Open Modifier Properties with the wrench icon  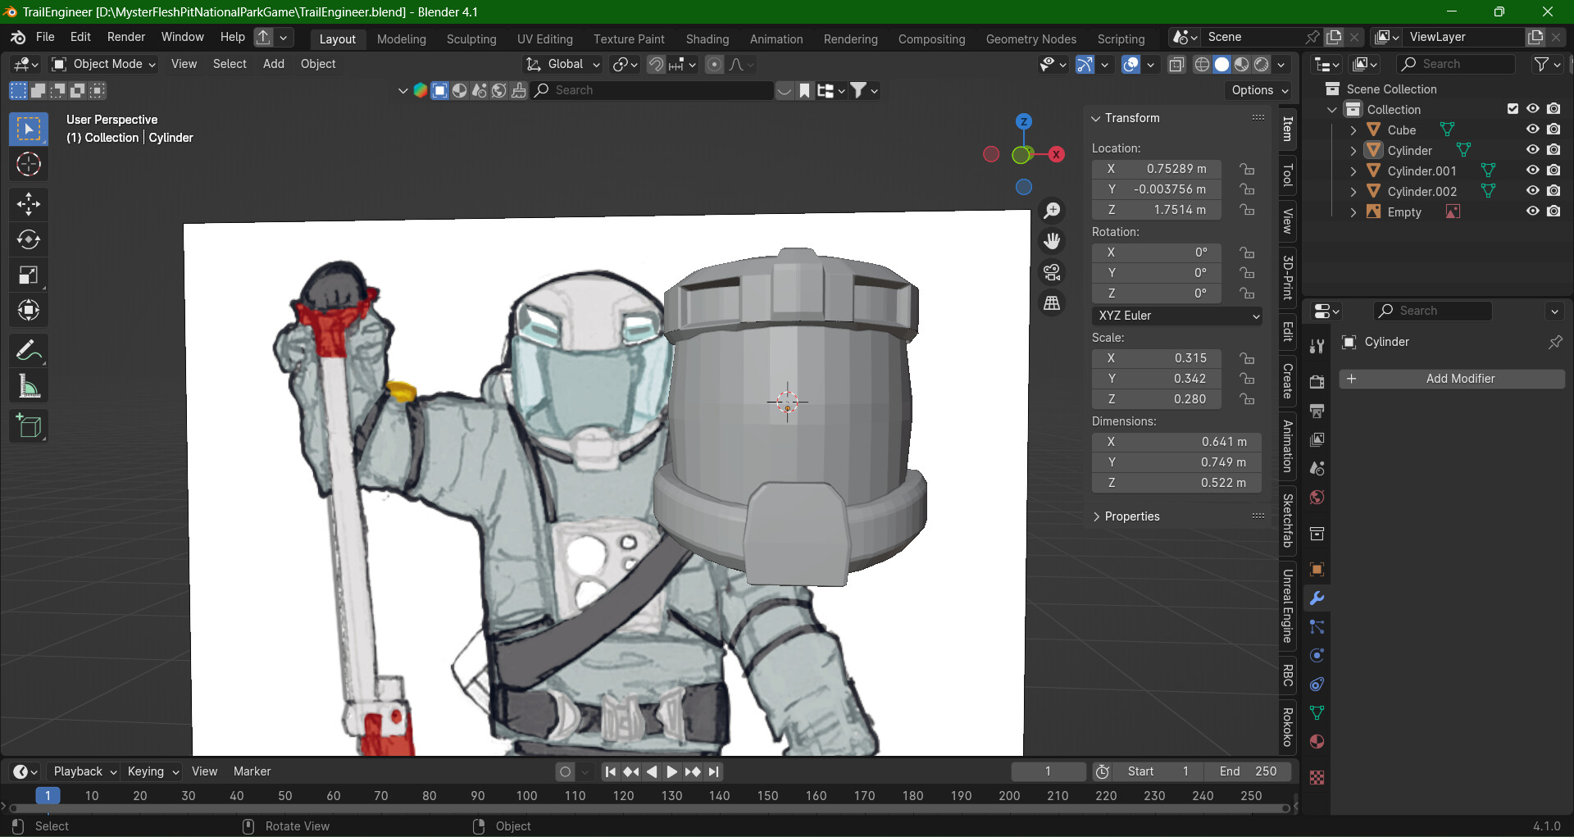tap(1317, 598)
